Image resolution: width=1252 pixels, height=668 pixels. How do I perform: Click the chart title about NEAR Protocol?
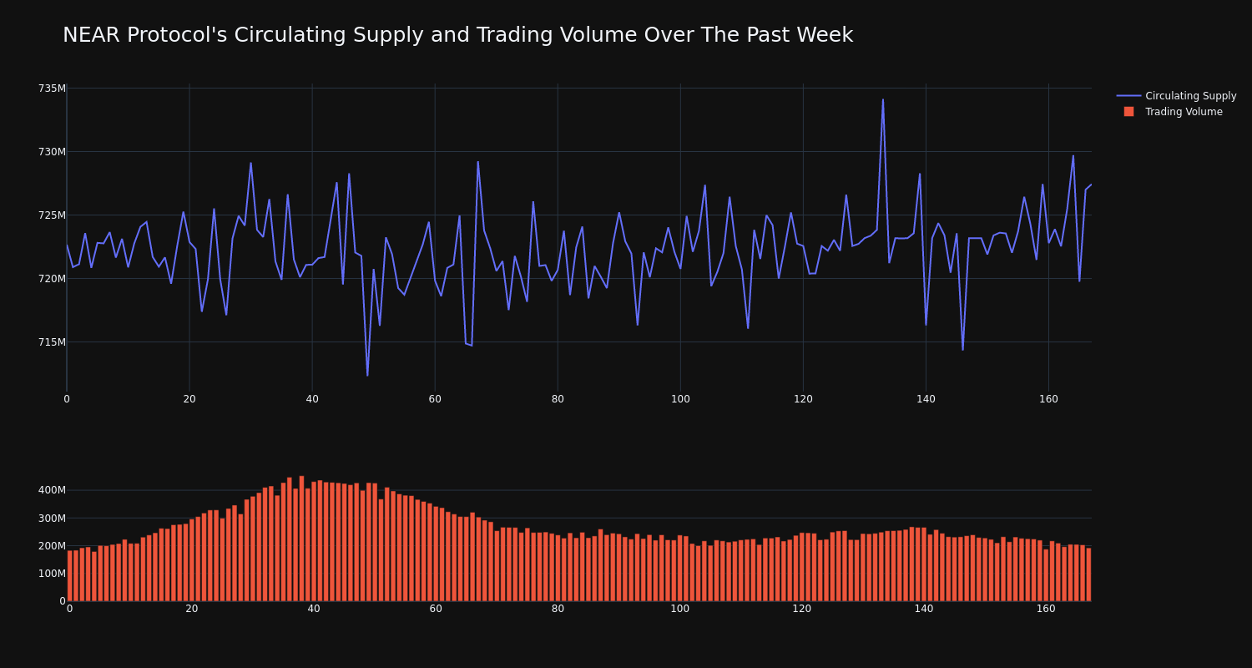[457, 35]
